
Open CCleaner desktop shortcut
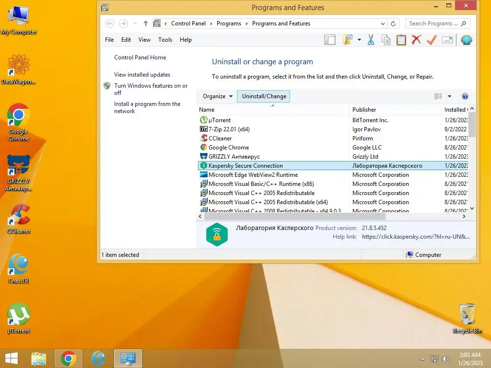pyautogui.click(x=19, y=218)
